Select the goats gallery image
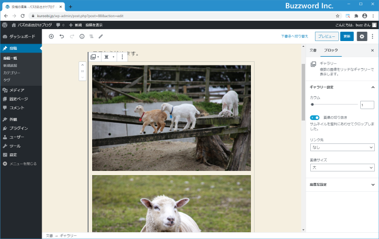379x239 pixels. (171, 118)
